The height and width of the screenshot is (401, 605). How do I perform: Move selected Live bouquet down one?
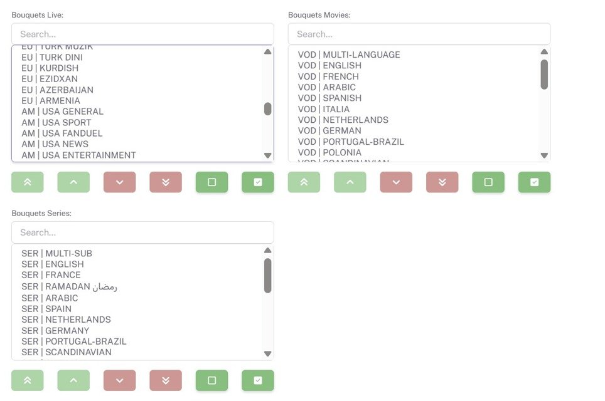pyautogui.click(x=120, y=182)
